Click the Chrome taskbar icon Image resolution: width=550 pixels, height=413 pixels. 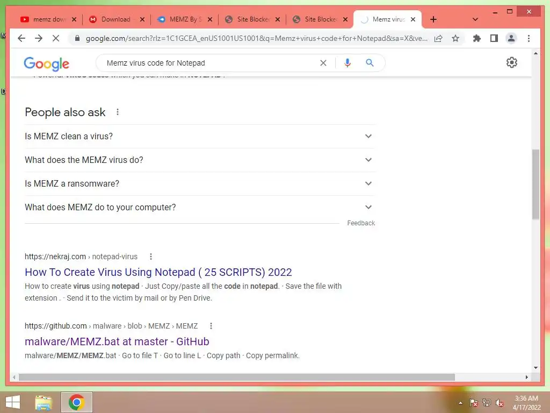coord(76,402)
